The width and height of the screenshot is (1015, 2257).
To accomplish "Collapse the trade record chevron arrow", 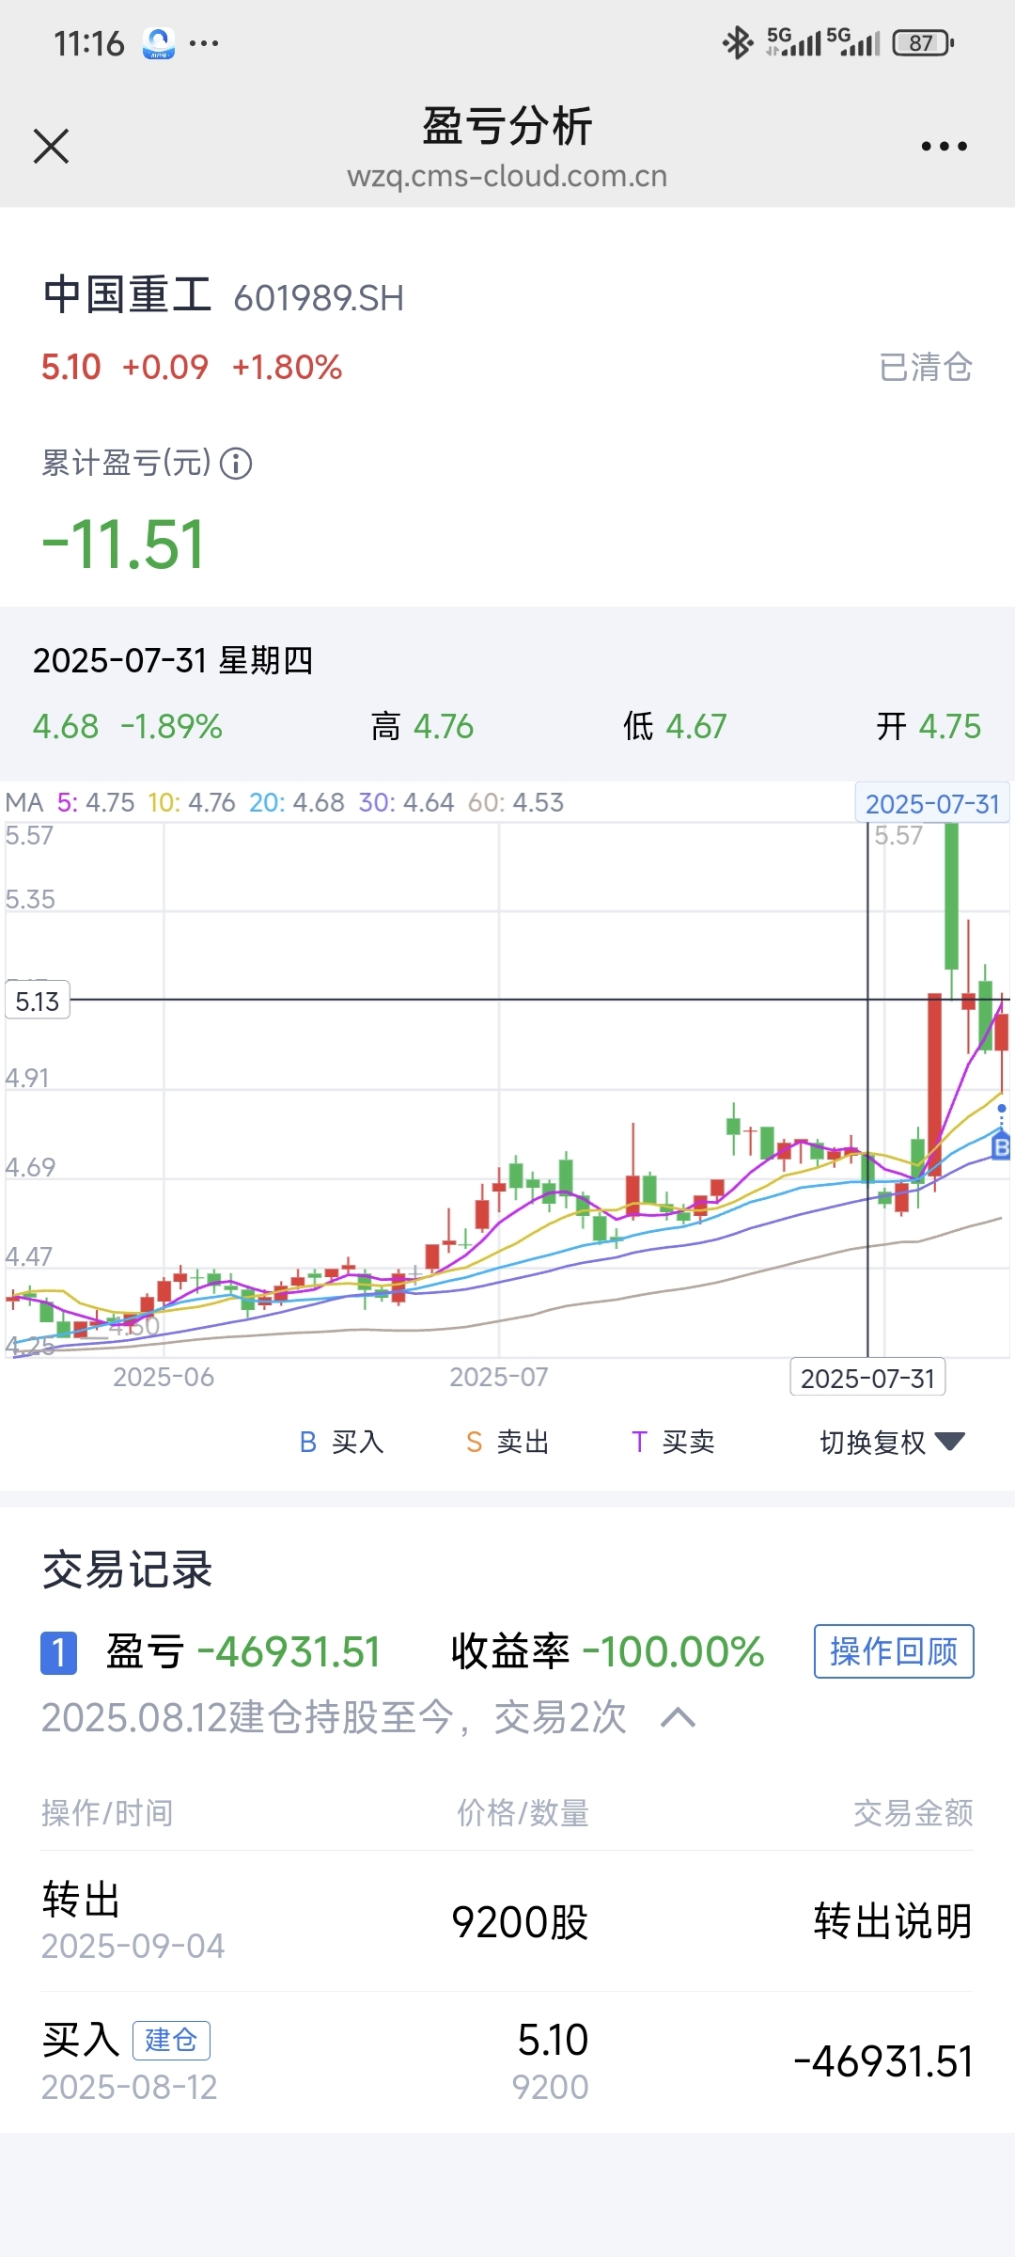I will tap(678, 1718).
